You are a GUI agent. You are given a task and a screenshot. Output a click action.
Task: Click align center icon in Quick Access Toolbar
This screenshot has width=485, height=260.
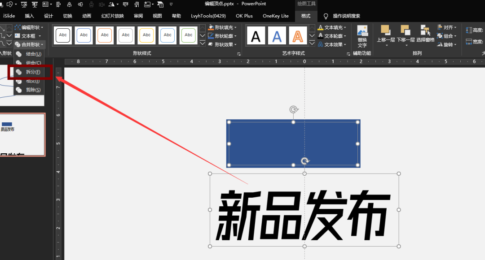[x=69, y=4]
